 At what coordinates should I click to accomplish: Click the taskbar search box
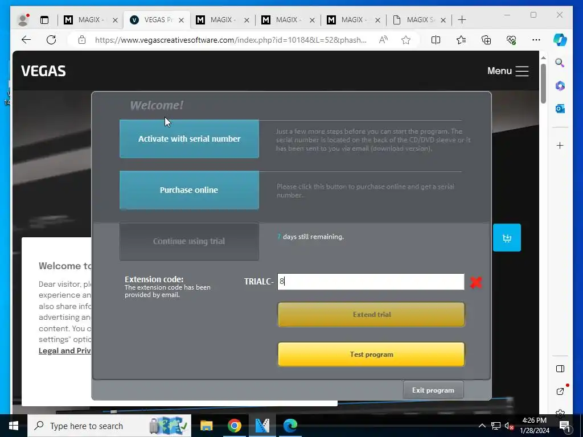coord(109,426)
